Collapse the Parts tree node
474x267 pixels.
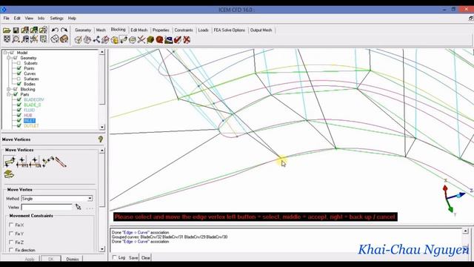pos(9,94)
